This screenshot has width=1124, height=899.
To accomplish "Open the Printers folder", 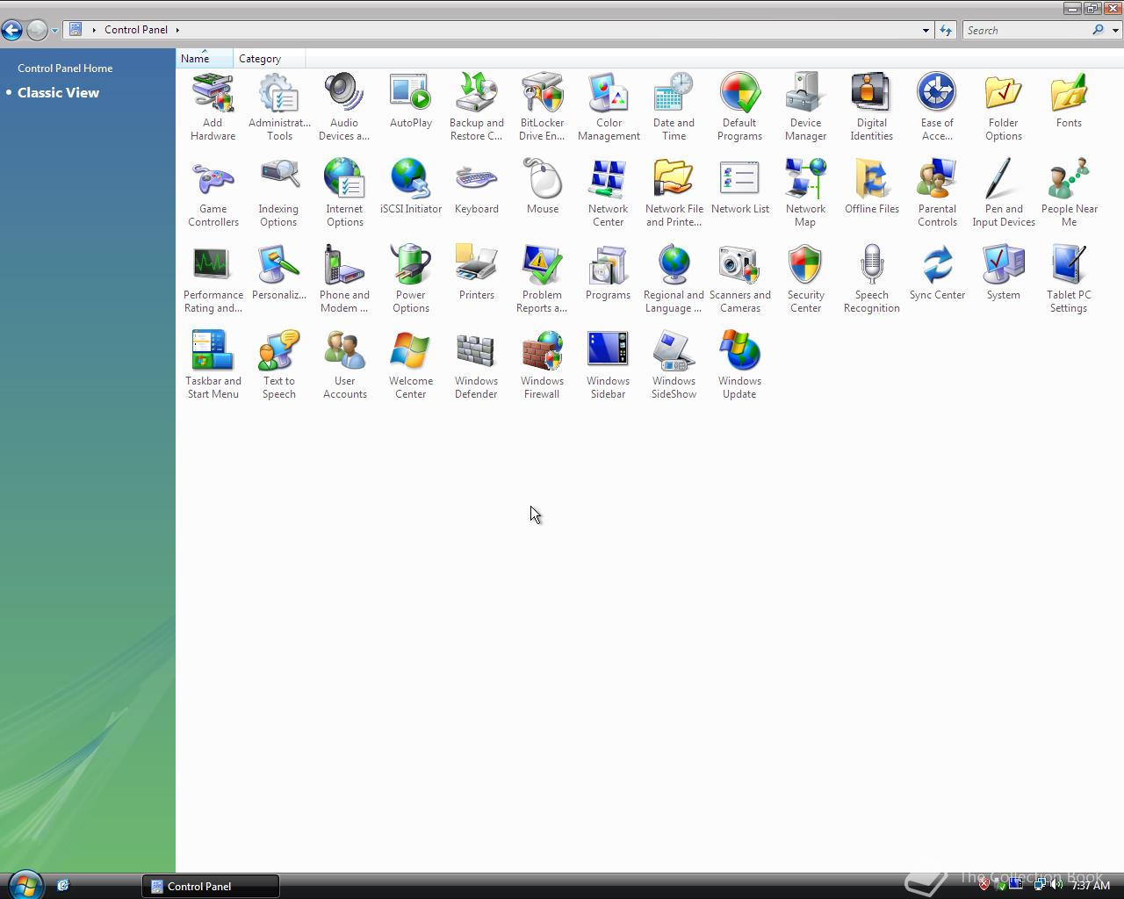I will click(477, 273).
